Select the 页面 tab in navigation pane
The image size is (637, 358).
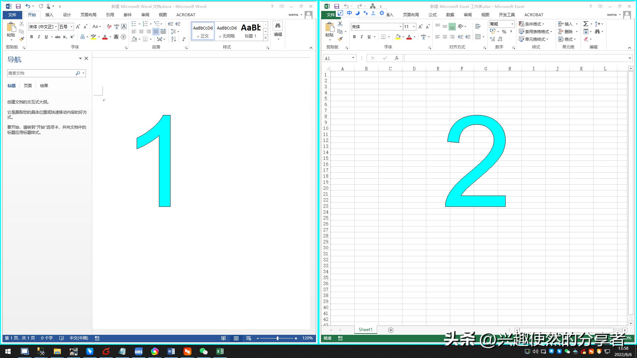point(28,86)
